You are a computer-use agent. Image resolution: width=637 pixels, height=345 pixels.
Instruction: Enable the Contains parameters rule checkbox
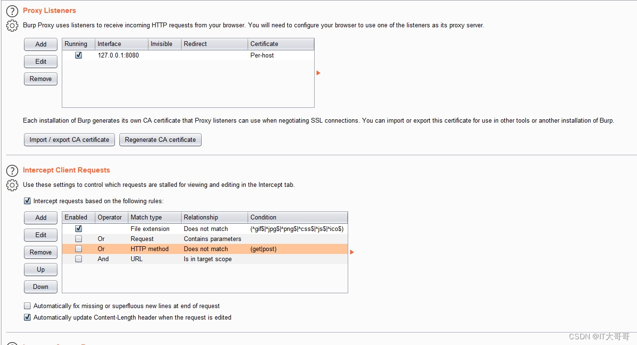click(79, 239)
